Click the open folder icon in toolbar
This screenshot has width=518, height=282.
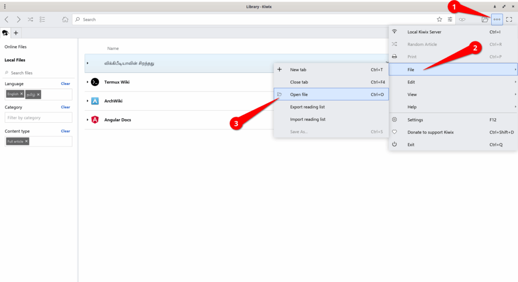pos(485,20)
